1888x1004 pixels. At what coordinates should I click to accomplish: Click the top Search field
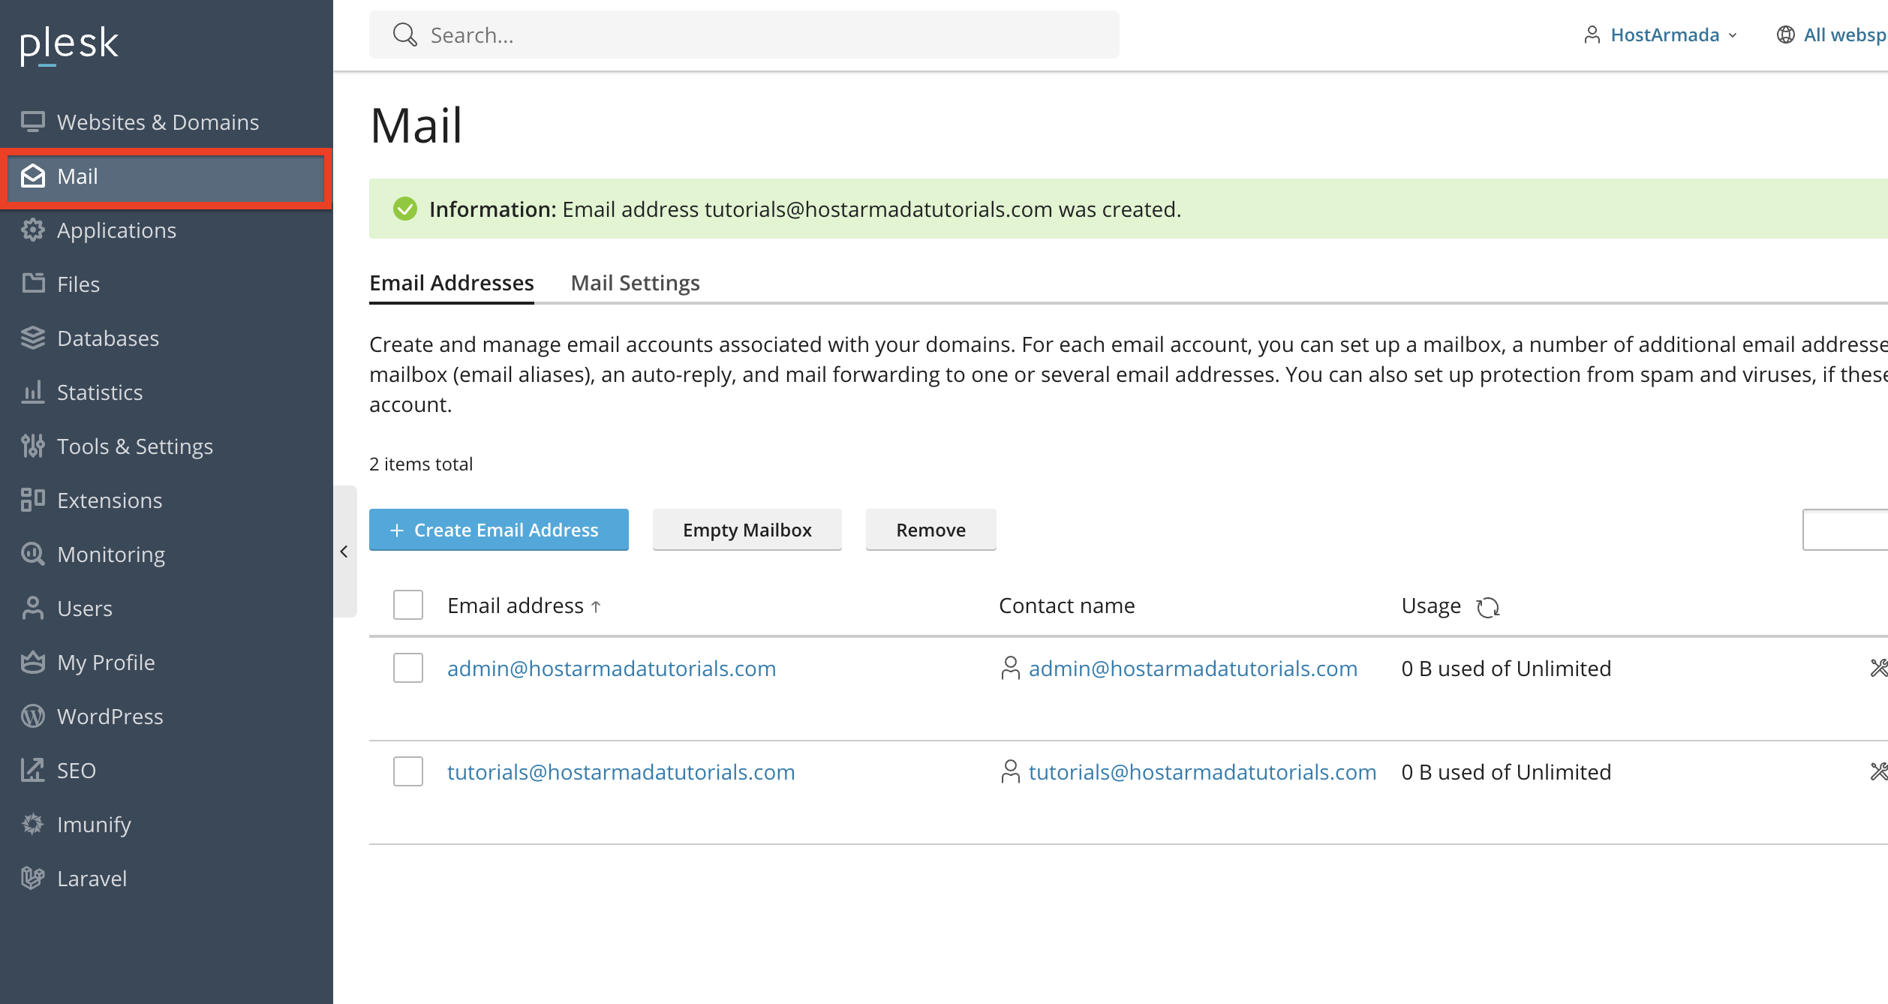744,35
